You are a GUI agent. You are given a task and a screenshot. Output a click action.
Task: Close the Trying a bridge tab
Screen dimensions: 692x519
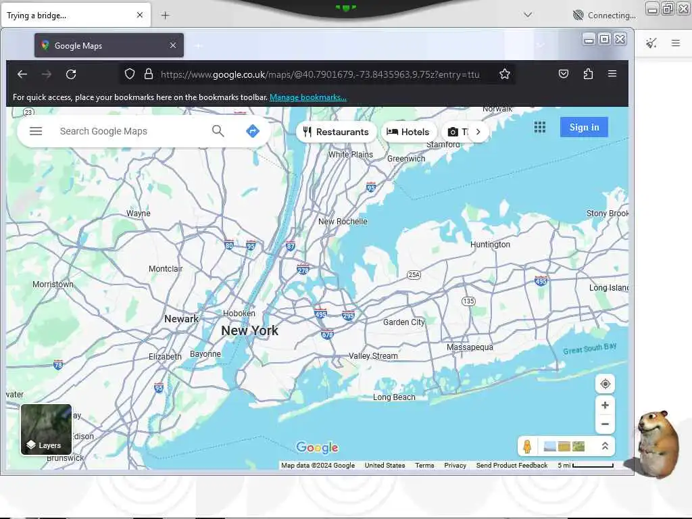coord(140,15)
